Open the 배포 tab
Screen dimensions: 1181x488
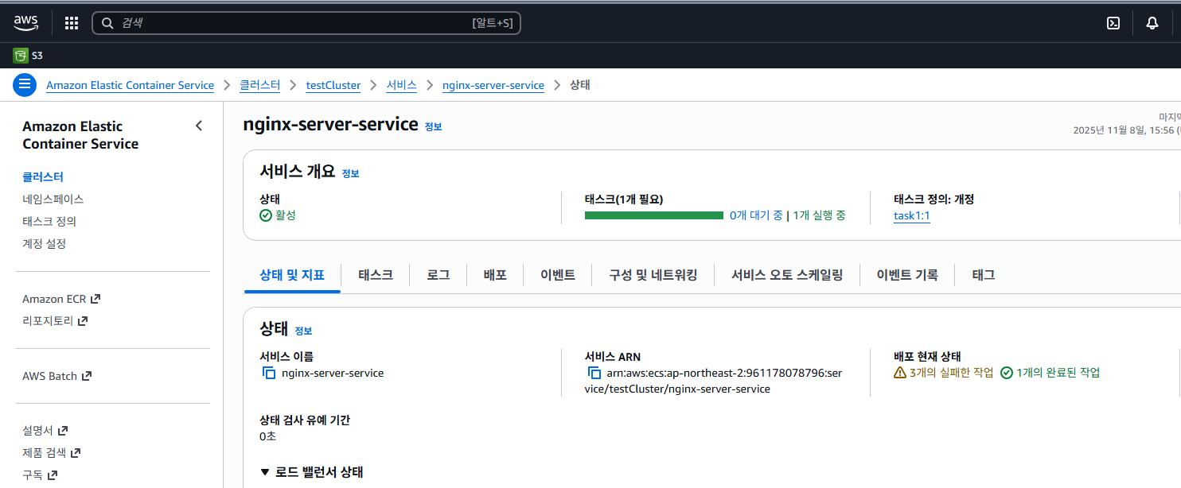pos(495,275)
